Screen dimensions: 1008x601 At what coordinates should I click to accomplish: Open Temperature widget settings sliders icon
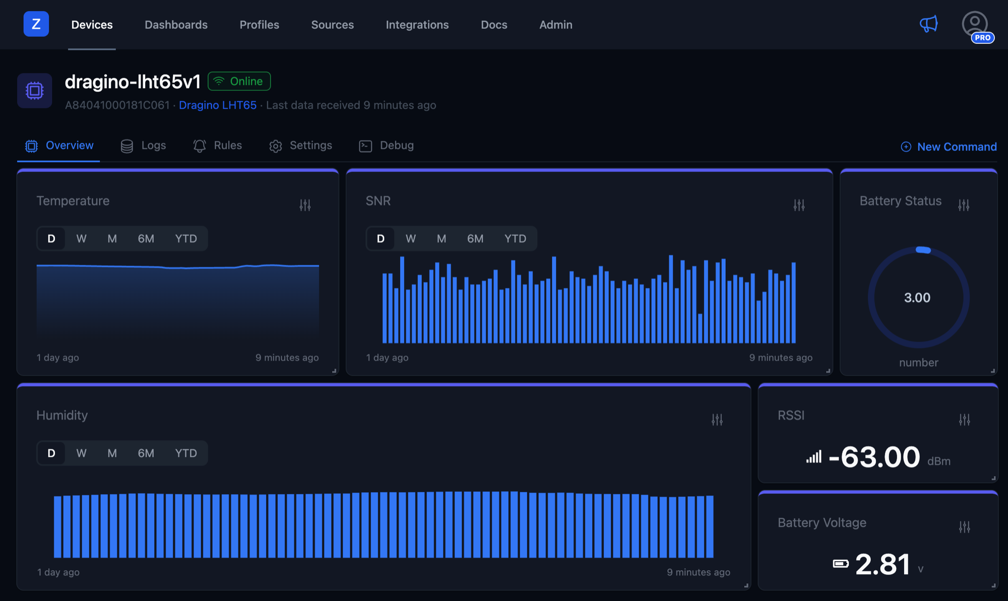point(305,205)
